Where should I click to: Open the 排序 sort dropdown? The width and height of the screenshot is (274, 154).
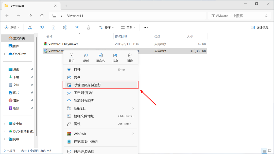[x=106, y=28]
